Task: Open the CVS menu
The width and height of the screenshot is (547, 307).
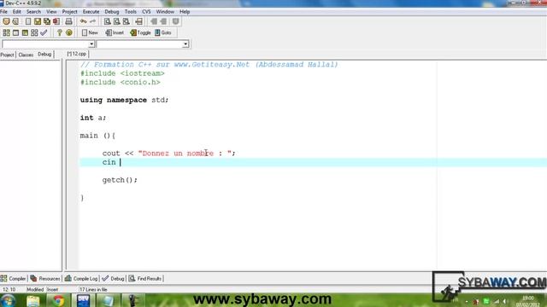Action: (x=146, y=12)
